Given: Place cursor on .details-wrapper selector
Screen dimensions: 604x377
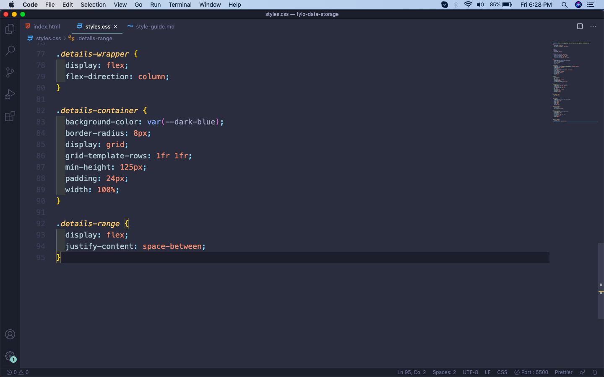Looking at the screenshot, I should click(93, 54).
